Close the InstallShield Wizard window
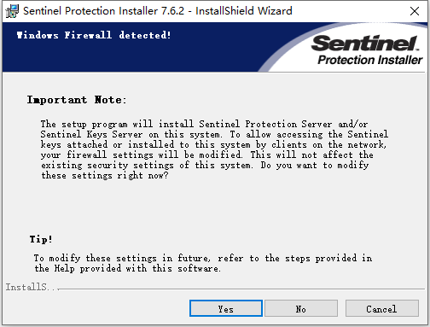Image resolution: width=430 pixels, height=327 pixels. click(415, 11)
